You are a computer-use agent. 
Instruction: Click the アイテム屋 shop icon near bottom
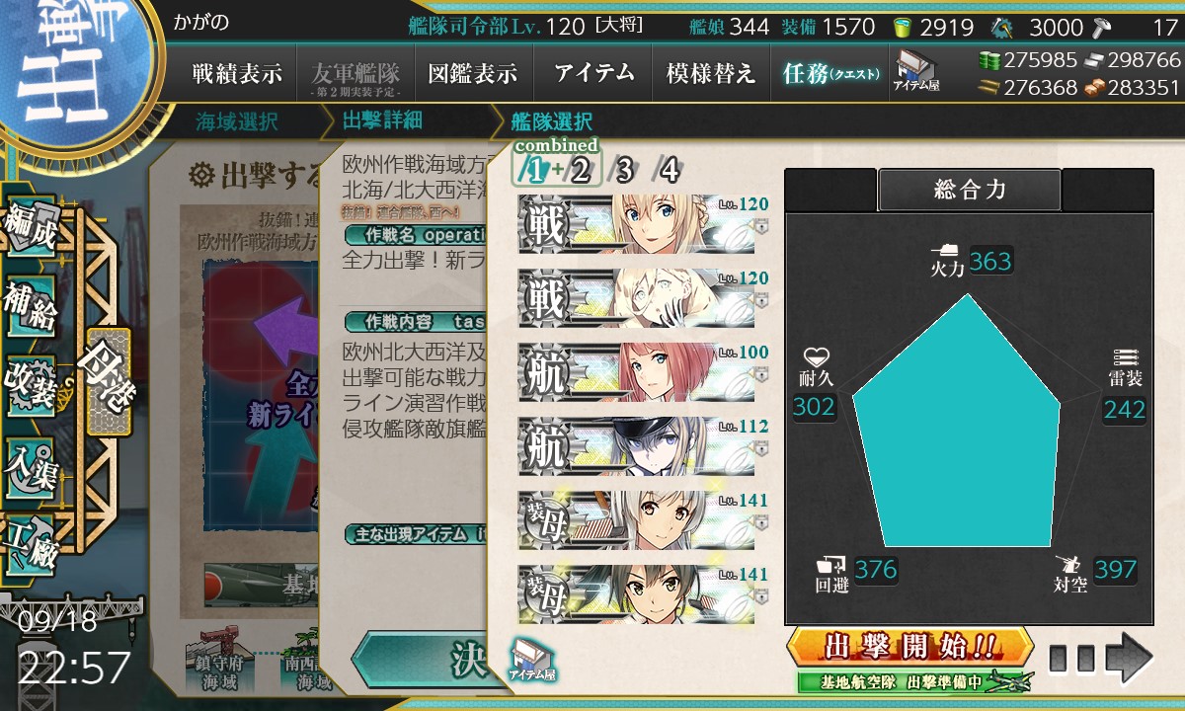coord(531,660)
